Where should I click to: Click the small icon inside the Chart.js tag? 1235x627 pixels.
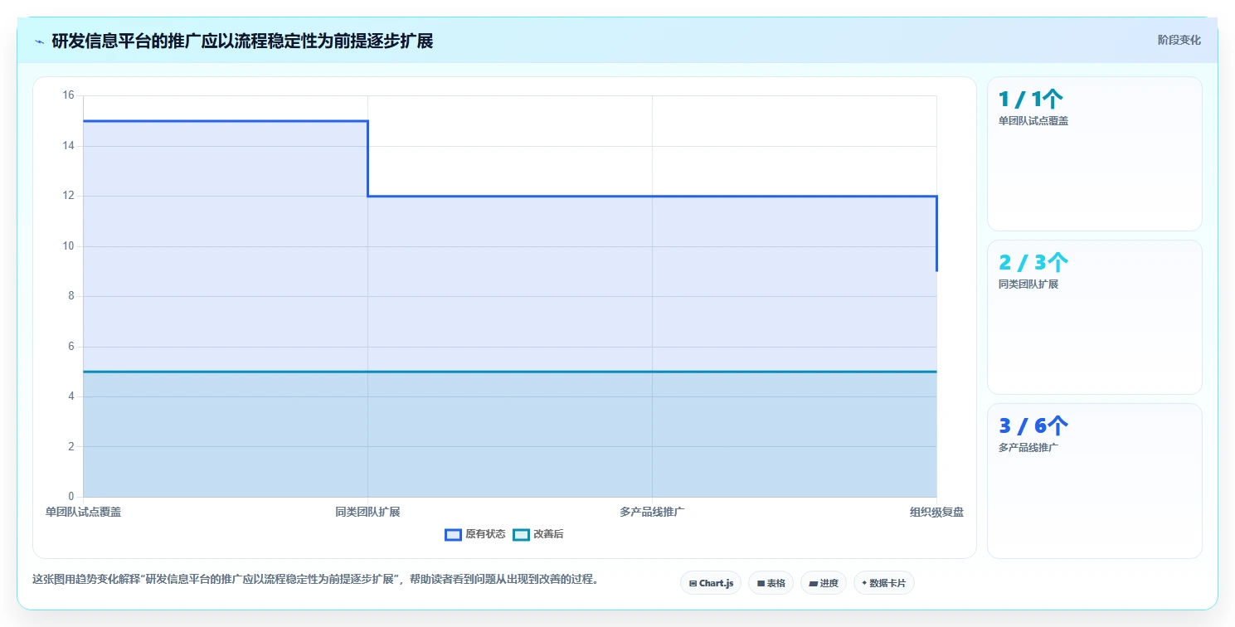[x=693, y=584]
